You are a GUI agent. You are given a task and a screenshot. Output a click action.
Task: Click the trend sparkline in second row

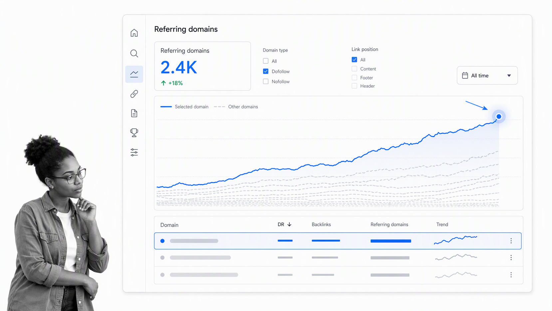(x=456, y=257)
